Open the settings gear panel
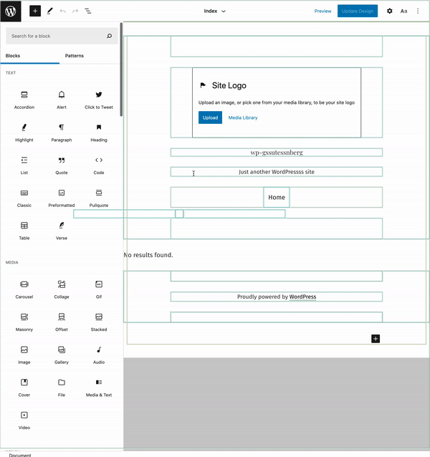430x457 pixels. pyautogui.click(x=389, y=11)
